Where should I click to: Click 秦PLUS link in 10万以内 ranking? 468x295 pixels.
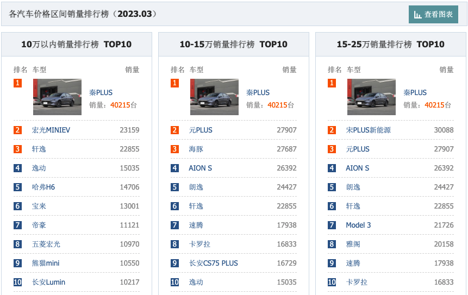pyautogui.click(x=101, y=92)
